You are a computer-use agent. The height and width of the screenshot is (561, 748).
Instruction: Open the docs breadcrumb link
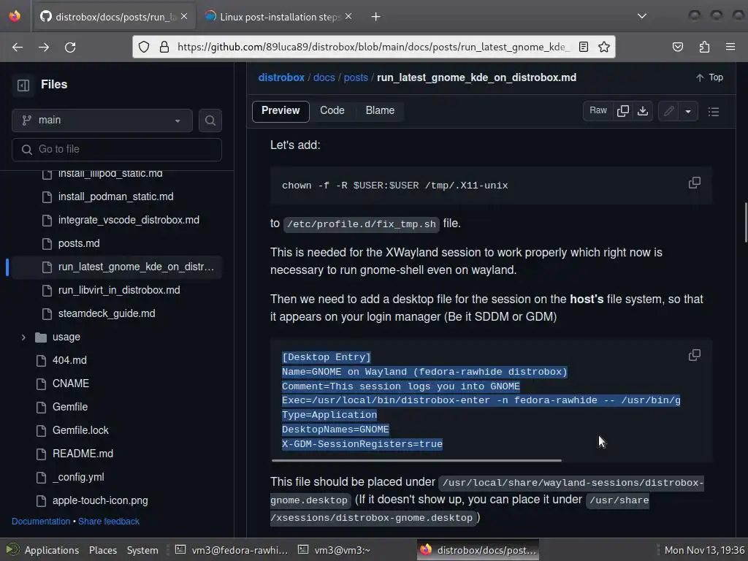pos(324,77)
